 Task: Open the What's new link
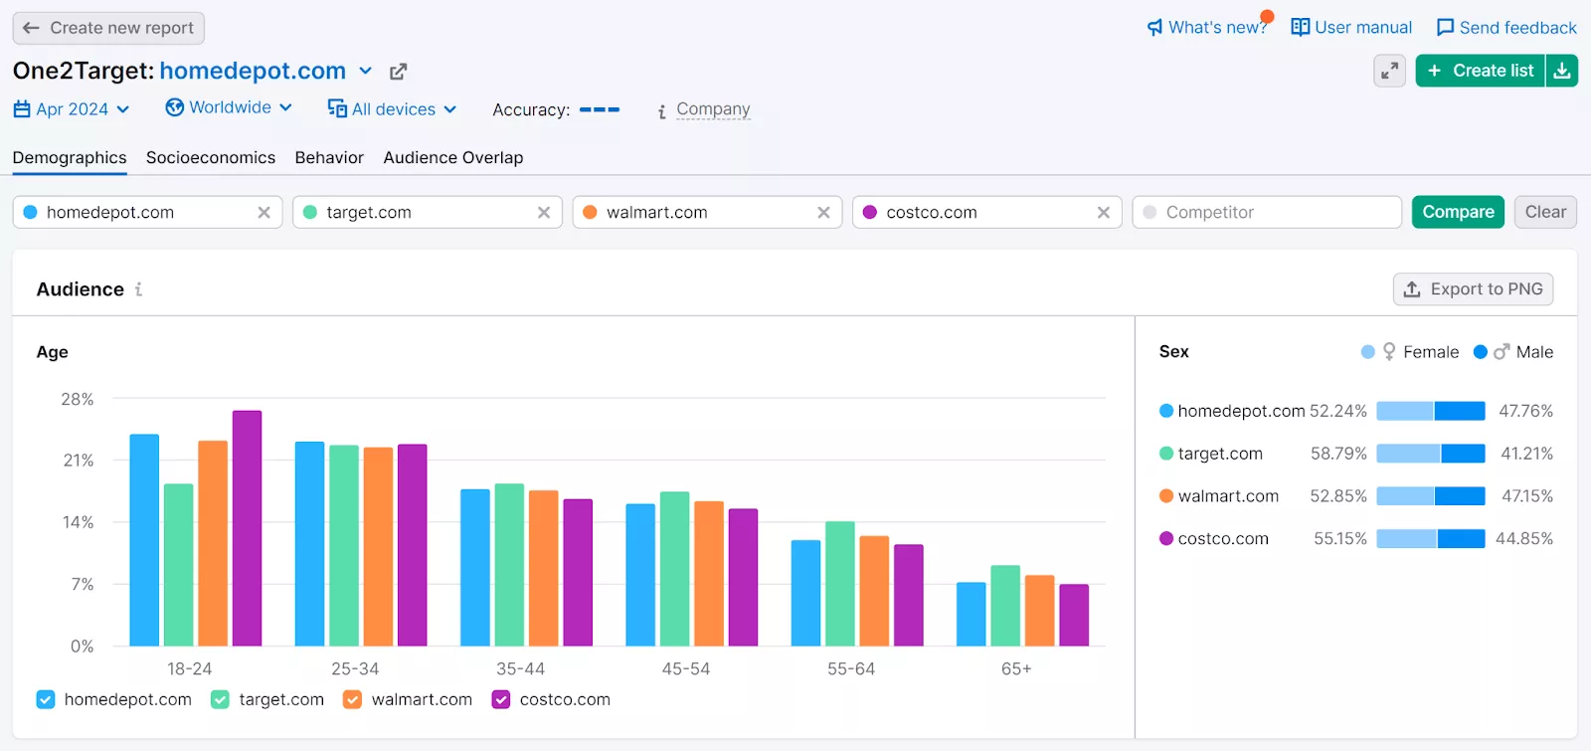pyautogui.click(x=1218, y=28)
